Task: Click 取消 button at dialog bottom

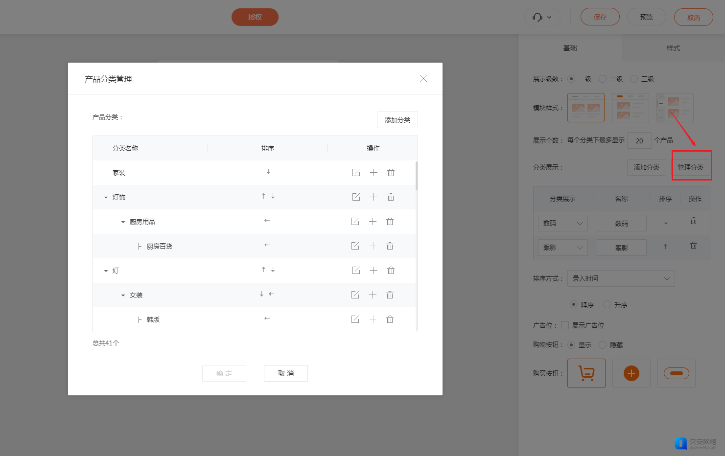Action: tap(285, 373)
